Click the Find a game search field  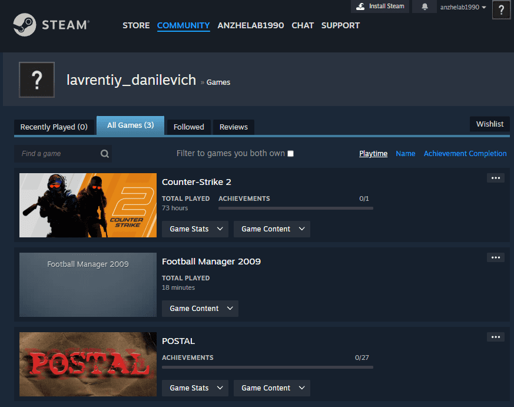pyautogui.click(x=58, y=154)
